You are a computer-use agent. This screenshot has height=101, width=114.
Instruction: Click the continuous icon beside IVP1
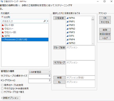(67, 36)
